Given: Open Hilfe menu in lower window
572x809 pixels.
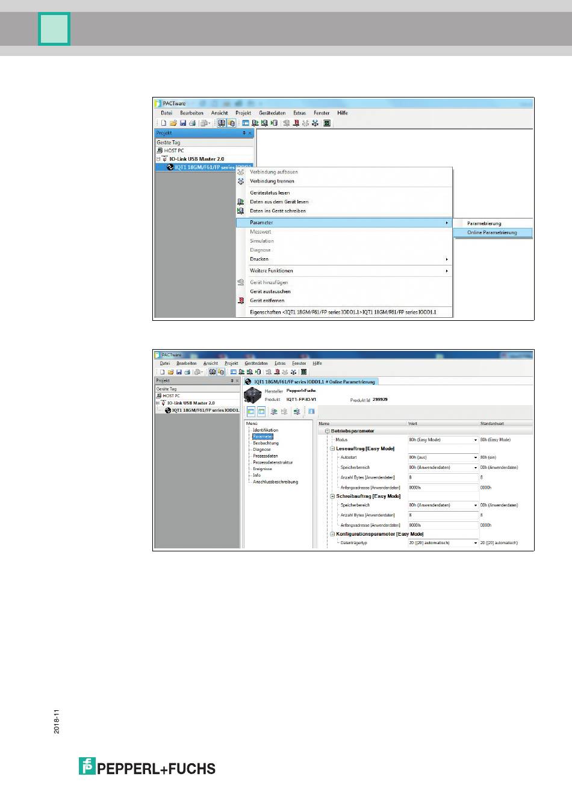Looking at the screenshot, I should pyautogui.click(x=317, y=363).
